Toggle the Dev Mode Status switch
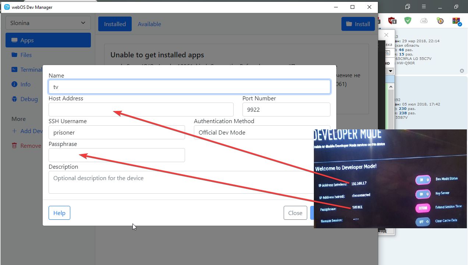 click(x=422, y=180)
